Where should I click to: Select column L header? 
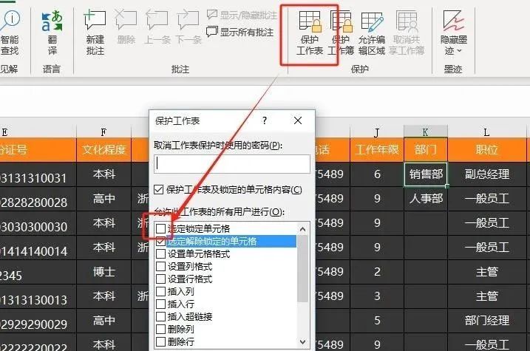click(486, 132)
